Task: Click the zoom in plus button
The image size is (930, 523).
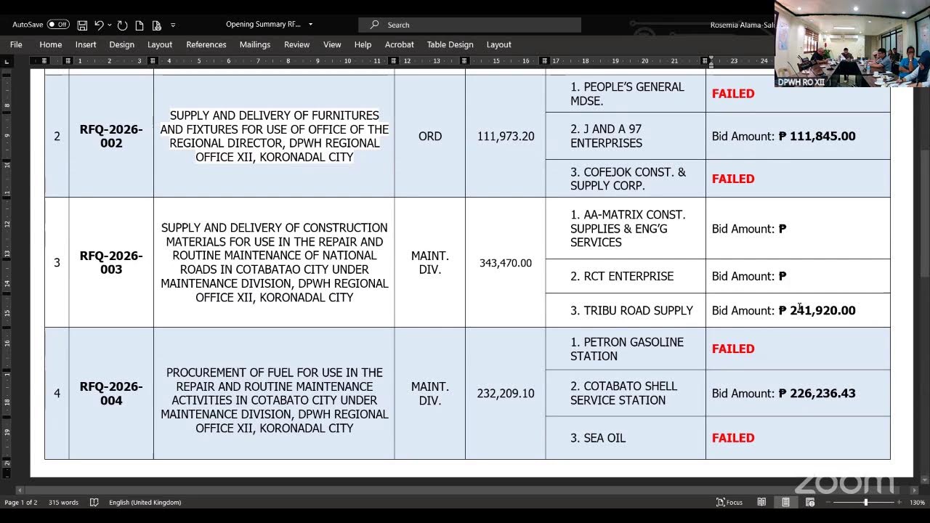Action: 899,502
